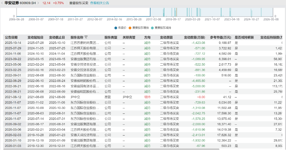The image size is (286, 150).
Task: Select the 重要股东买卖 tab title
Action: pos(79,3)
